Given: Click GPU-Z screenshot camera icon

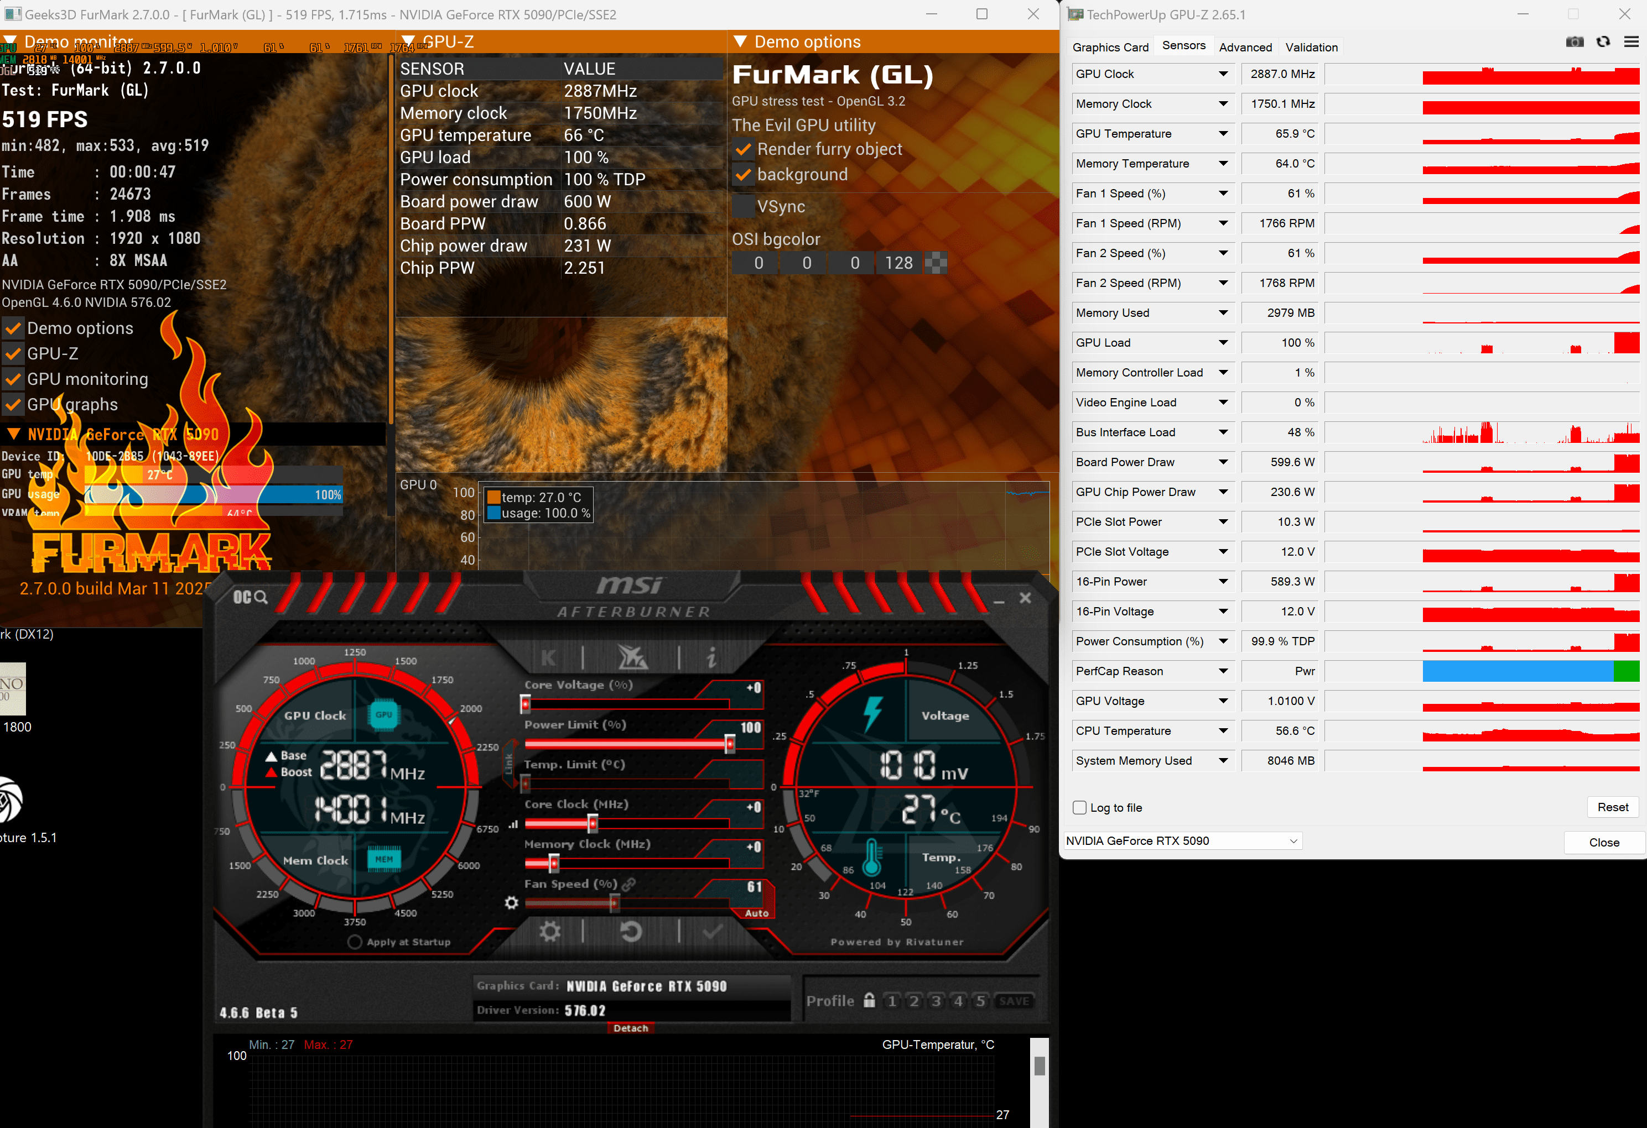Looking at the screenshot, I should (x=1575, y=43).
